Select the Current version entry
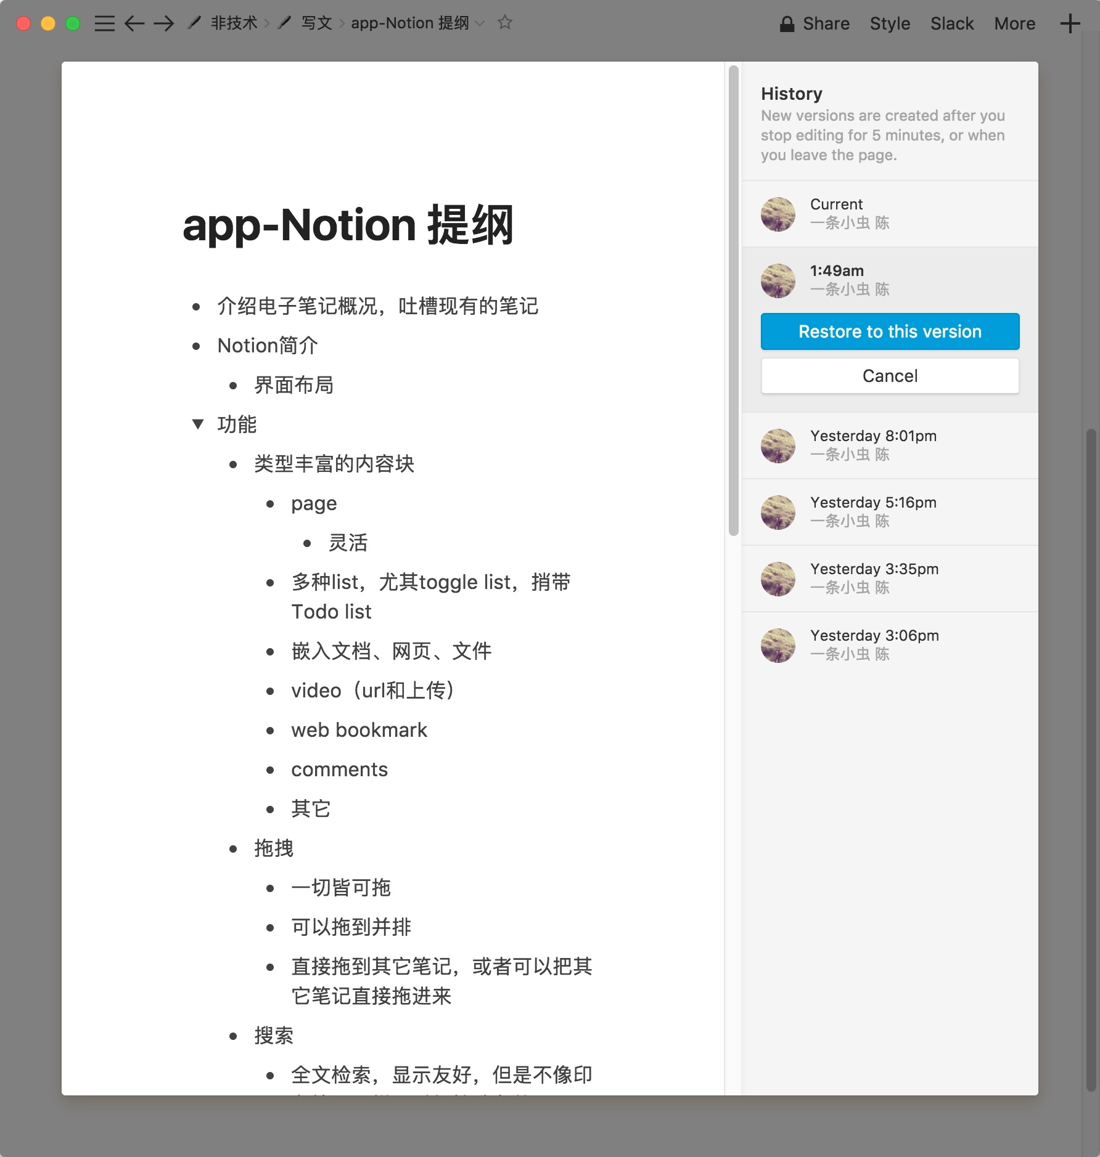The image size is (1100, 1157). (x=890, y=214)
